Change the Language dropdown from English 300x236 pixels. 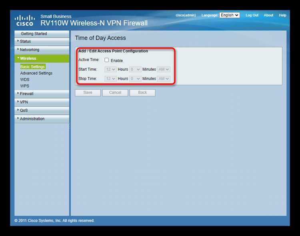(x=230, y=15)
